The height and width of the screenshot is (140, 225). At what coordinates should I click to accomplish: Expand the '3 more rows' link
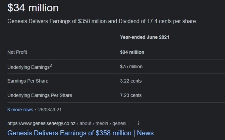point(20,110)
